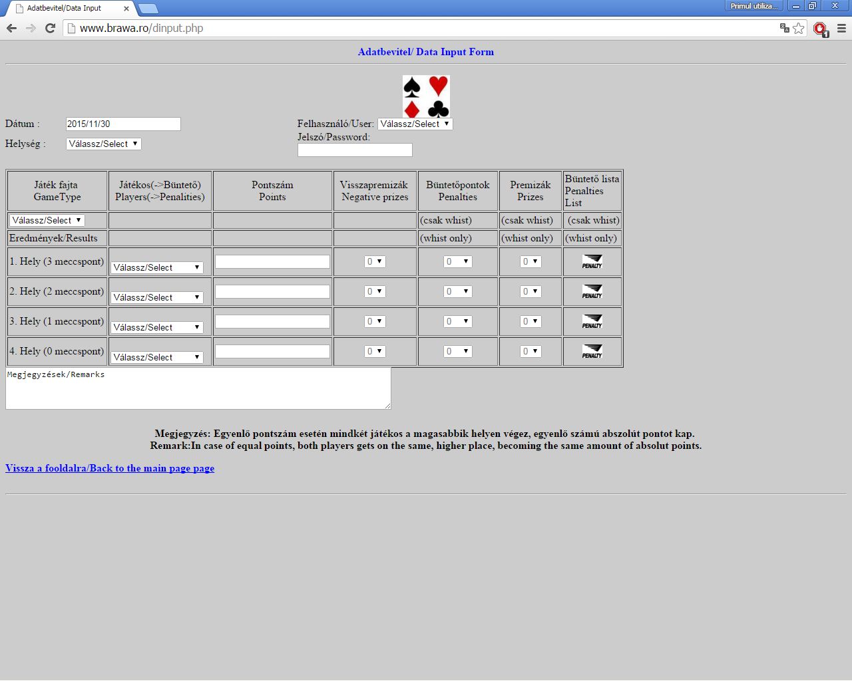Open Prizes dropdown in 3. Hely row

(531, 321)
